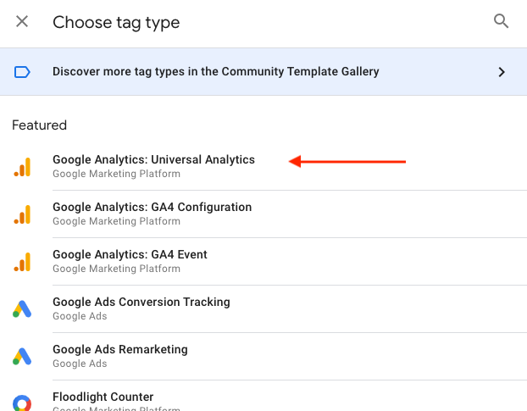
Task: Open the tag type search
Action: point(501,22)
